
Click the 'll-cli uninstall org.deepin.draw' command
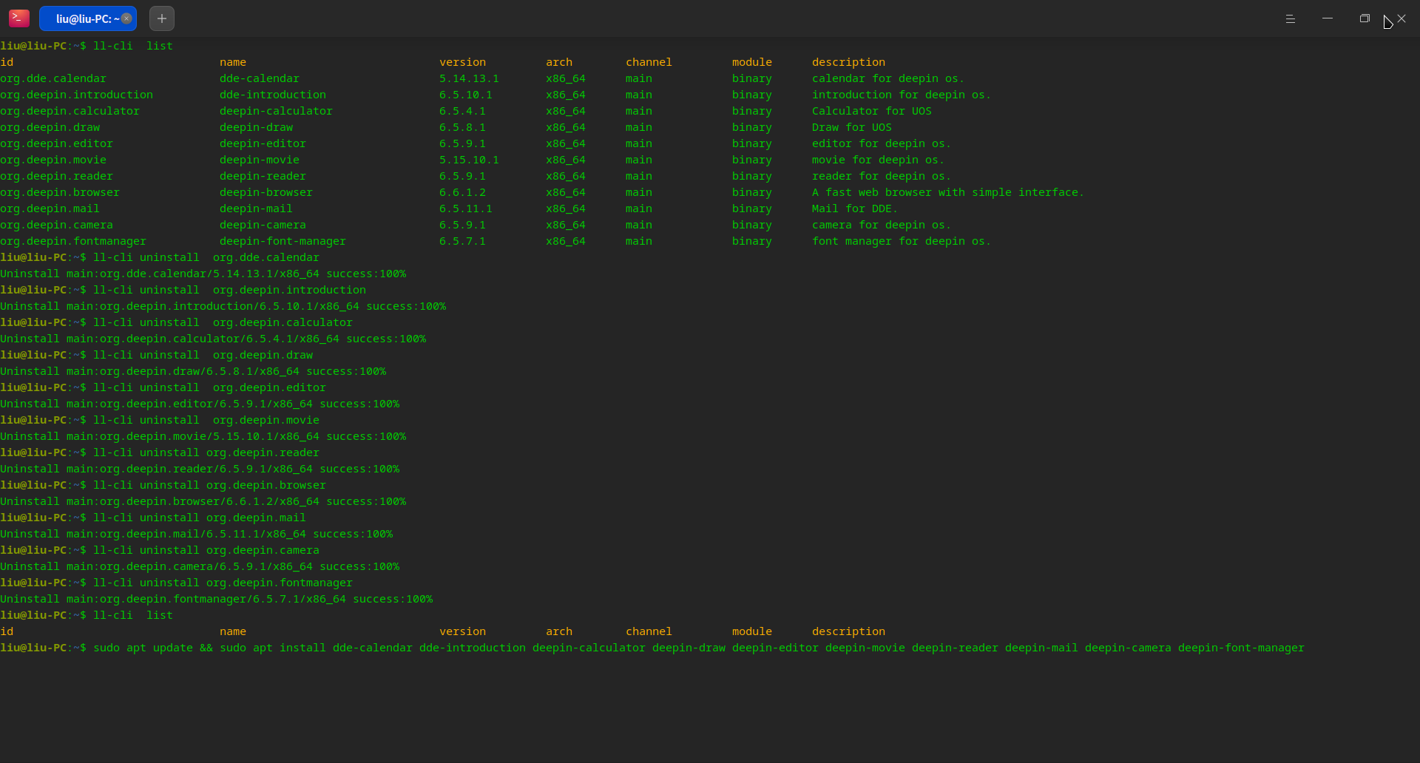coord(203,355)
